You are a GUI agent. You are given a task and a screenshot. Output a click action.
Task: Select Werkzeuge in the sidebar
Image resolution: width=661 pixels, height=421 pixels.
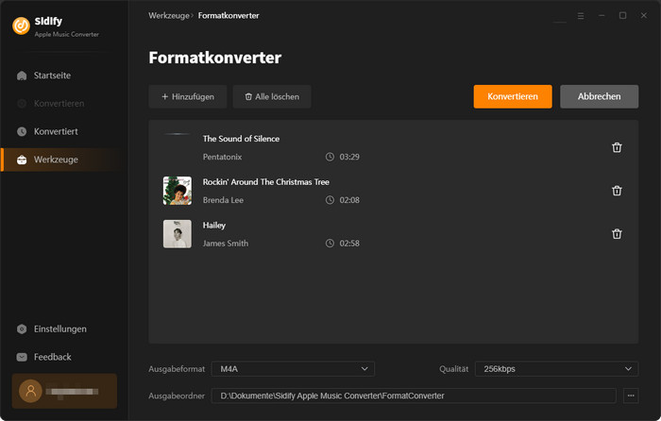click(x=56, y=160)
